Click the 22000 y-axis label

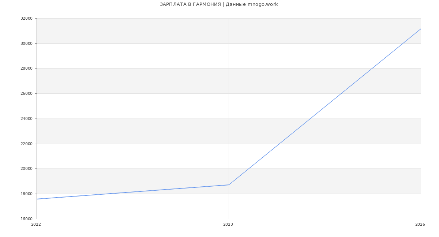click(x=26, y=144)
